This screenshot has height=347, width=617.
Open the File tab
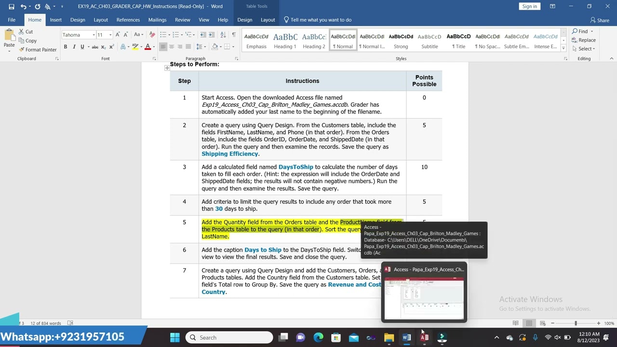click(x=12, y=20)
